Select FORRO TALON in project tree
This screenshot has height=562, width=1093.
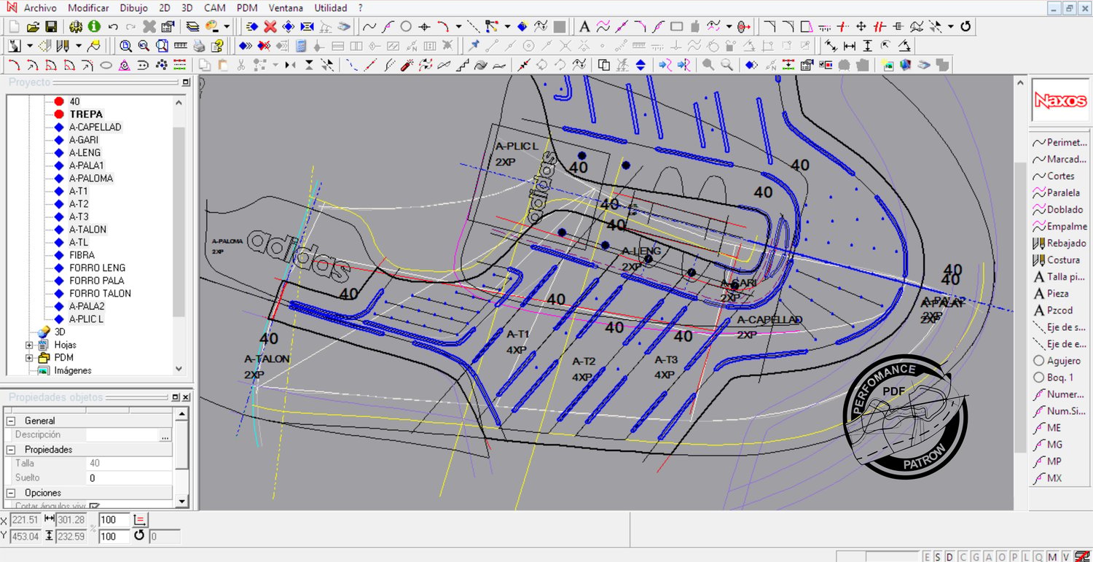tap(100, 293)
